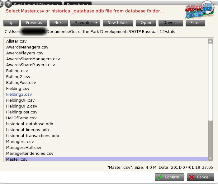Select Managers.csv file
218x184 pixels.
click(x=106, y=142)
